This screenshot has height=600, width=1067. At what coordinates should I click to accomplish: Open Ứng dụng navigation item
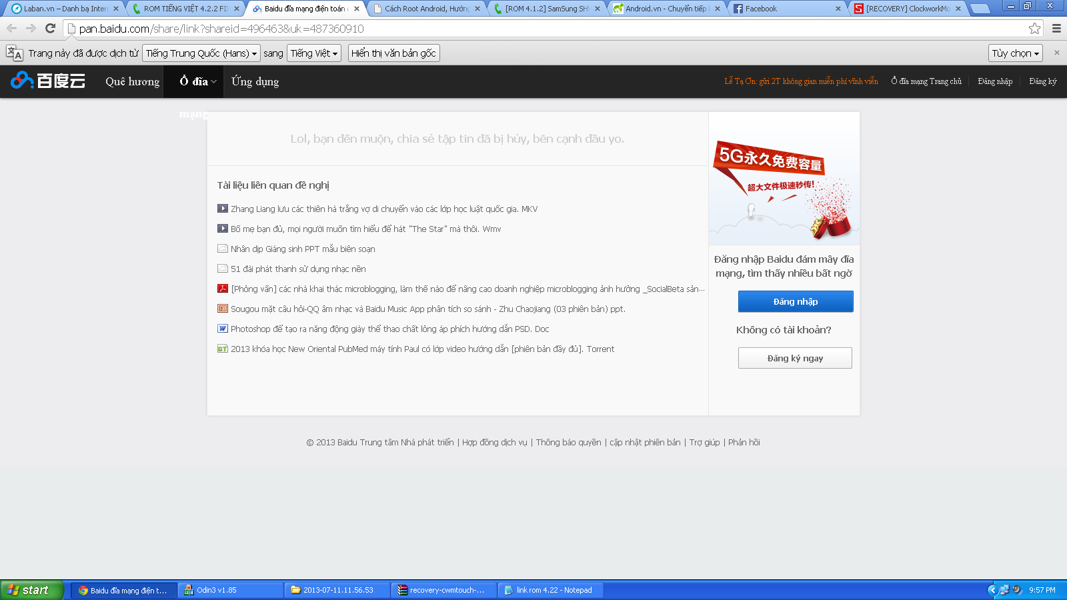coord(255,81)
